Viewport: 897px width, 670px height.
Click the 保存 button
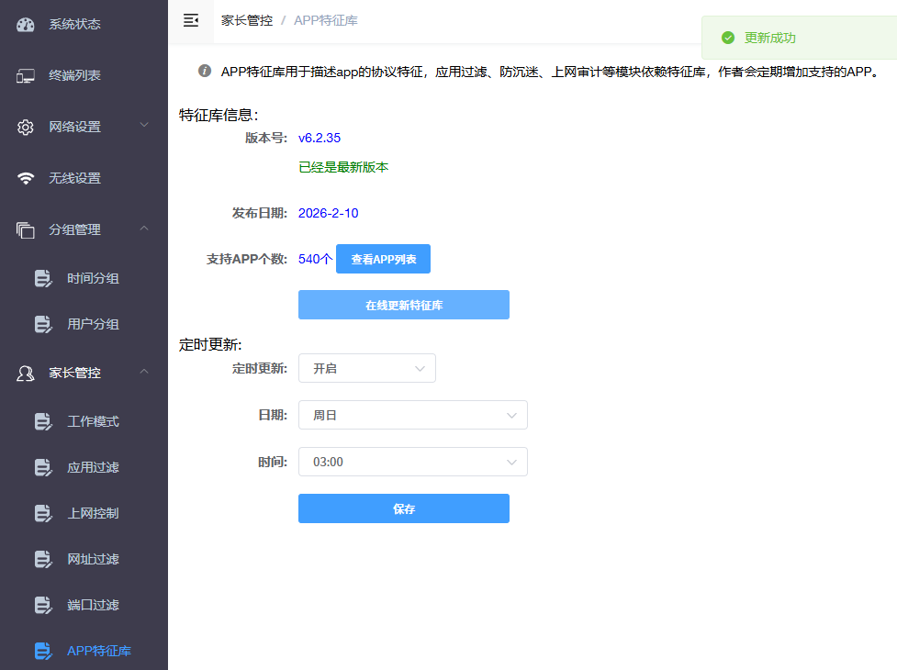click(x=403, y=508)
